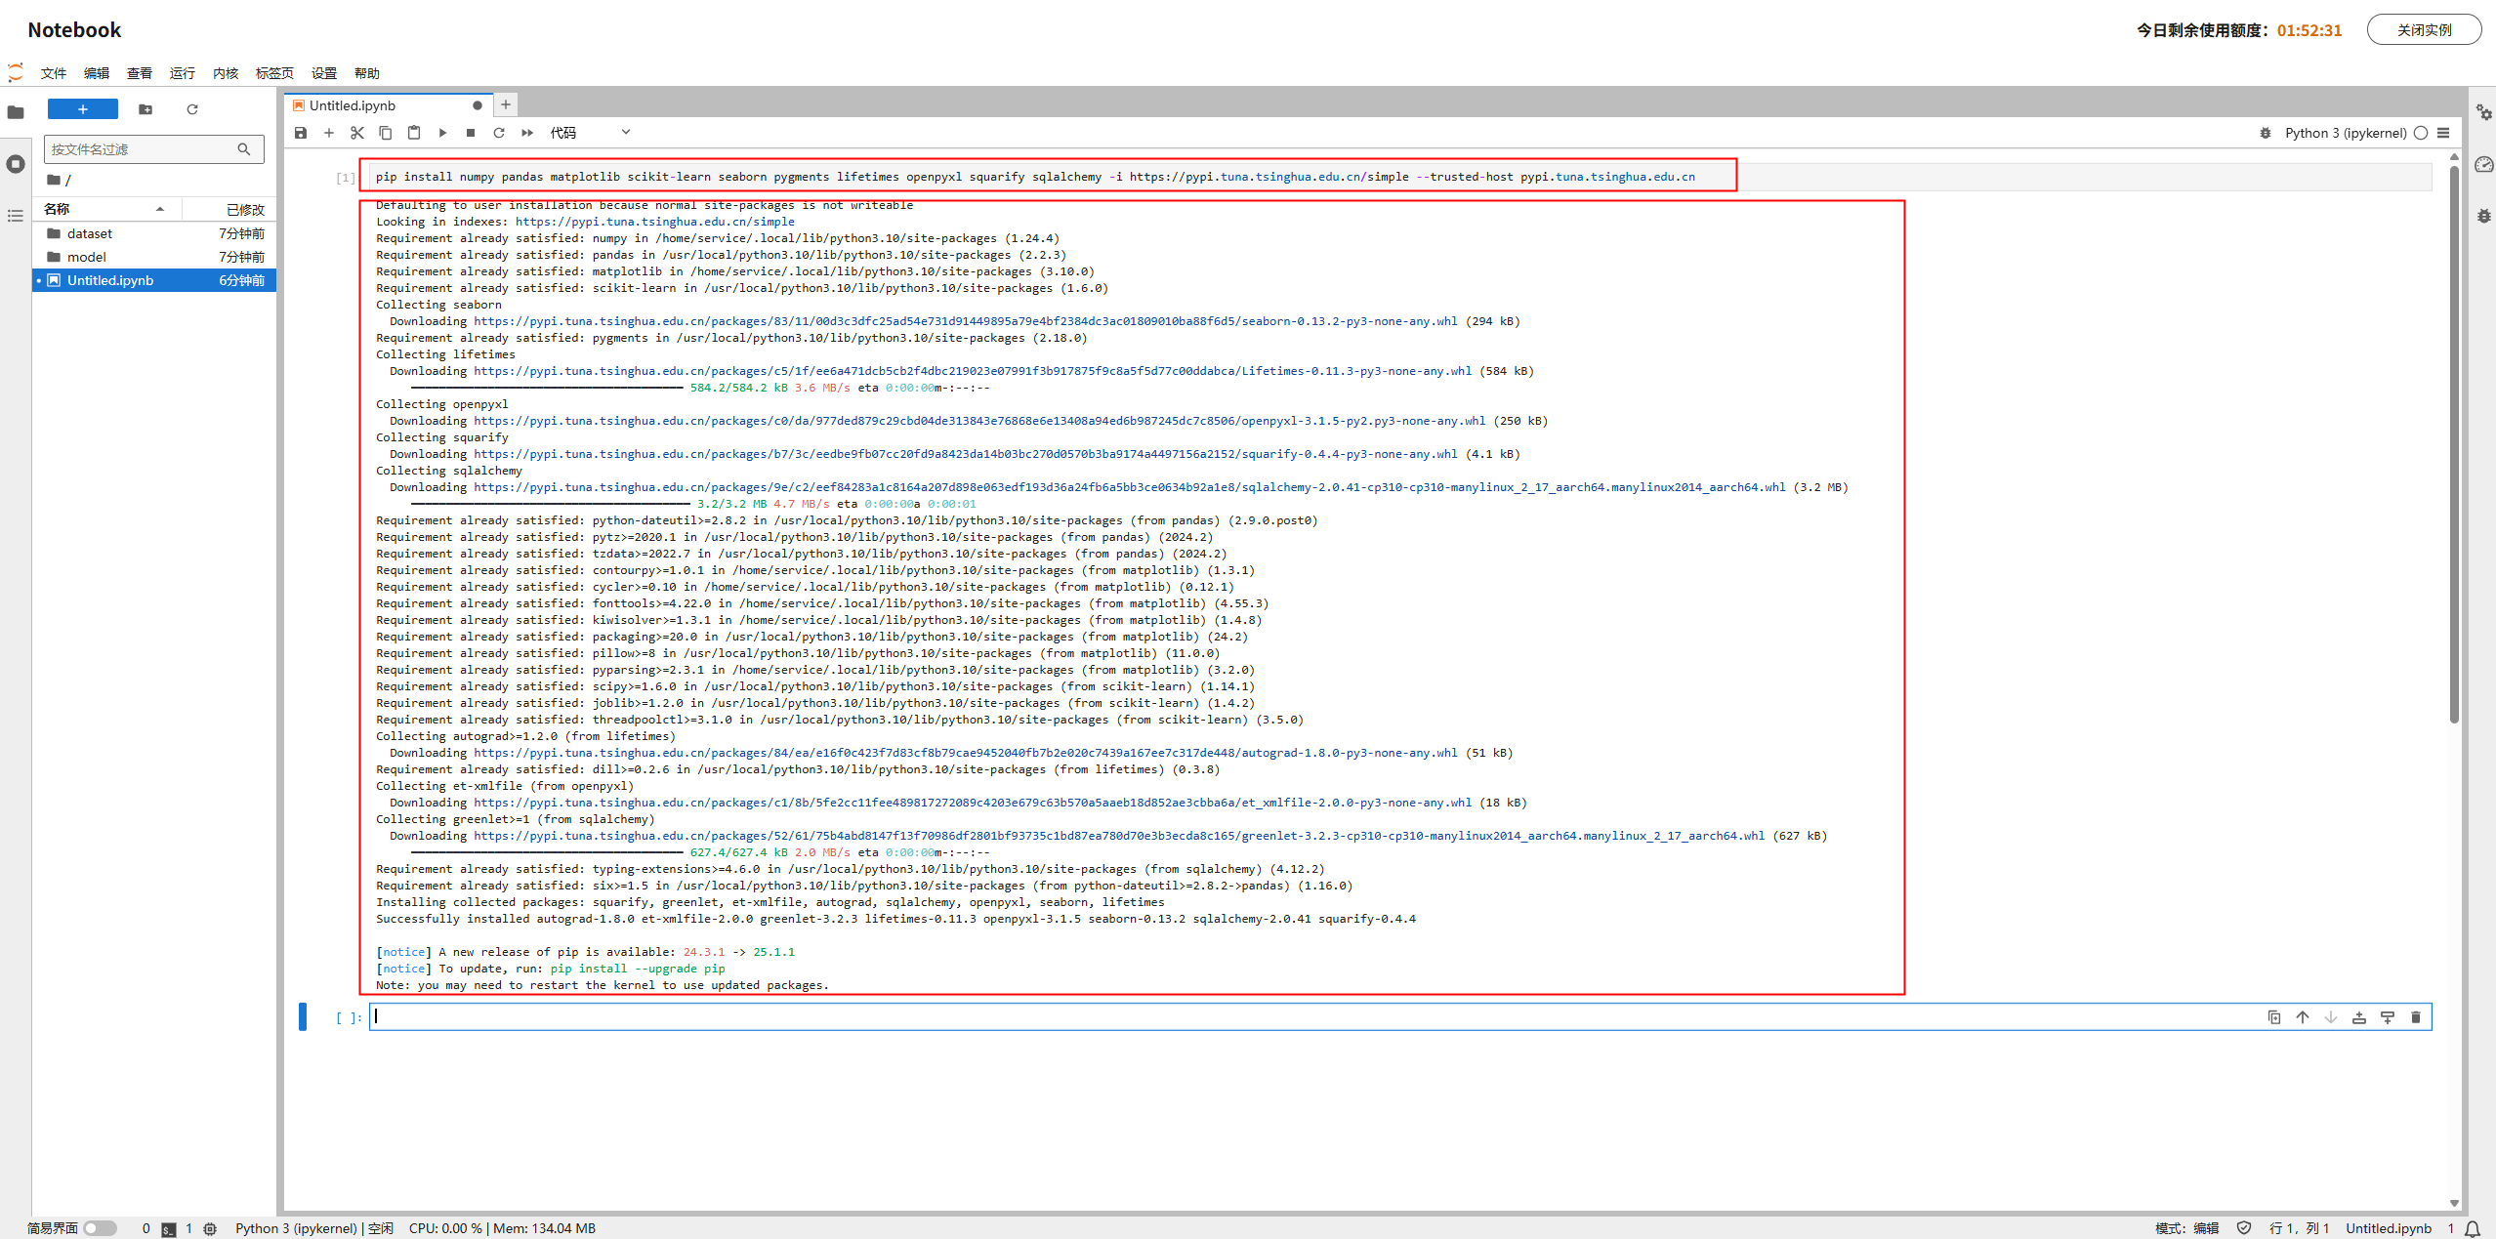Screen dimensions: 2496x1239
Task: Open the 代码 cell type dropdown
Action: click(x=590, y=133)
